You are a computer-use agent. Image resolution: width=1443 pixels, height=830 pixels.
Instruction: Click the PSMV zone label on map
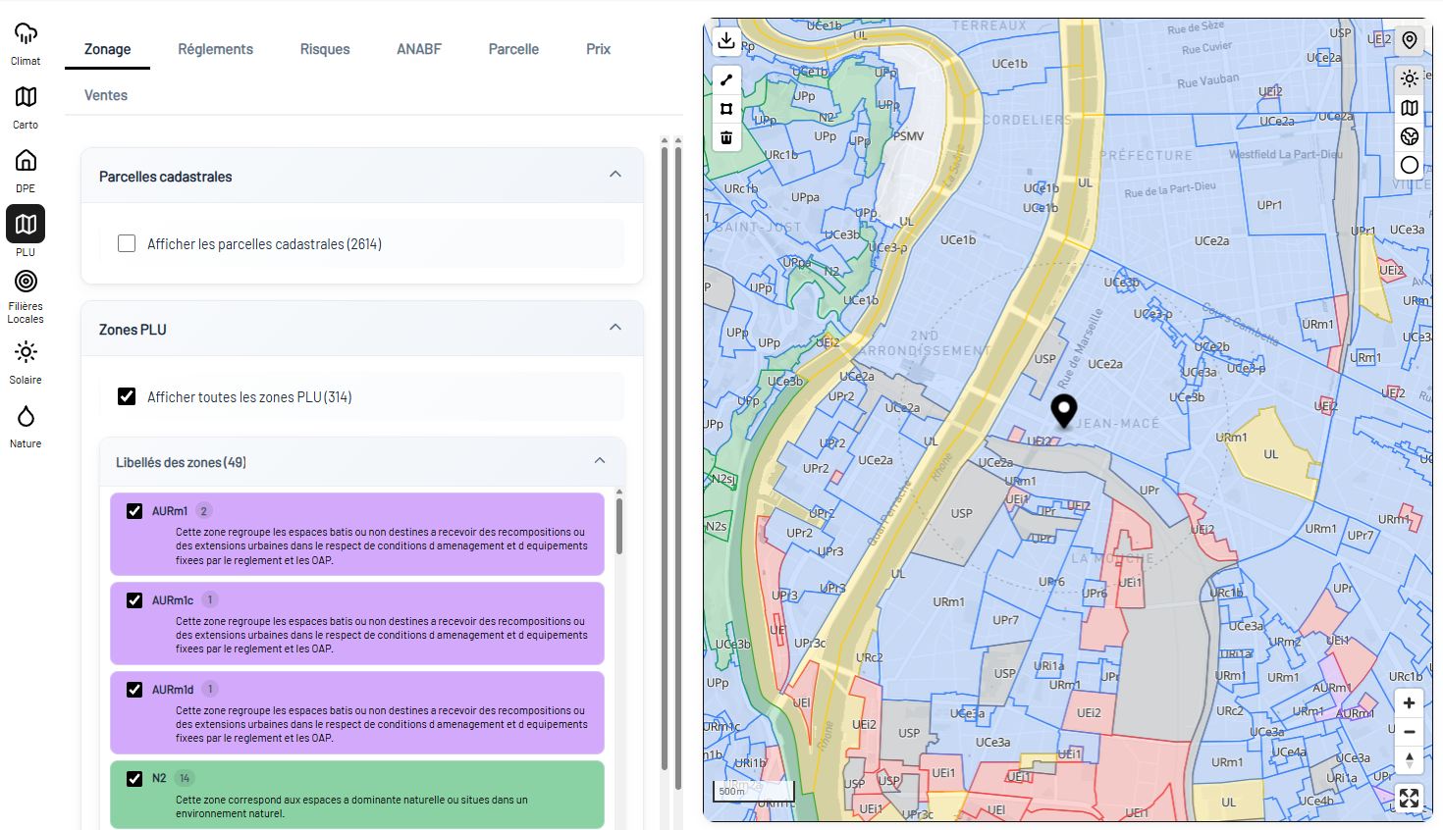908,136
